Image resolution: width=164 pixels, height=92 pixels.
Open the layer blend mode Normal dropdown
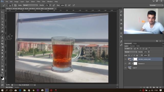(x=131, y=52)
